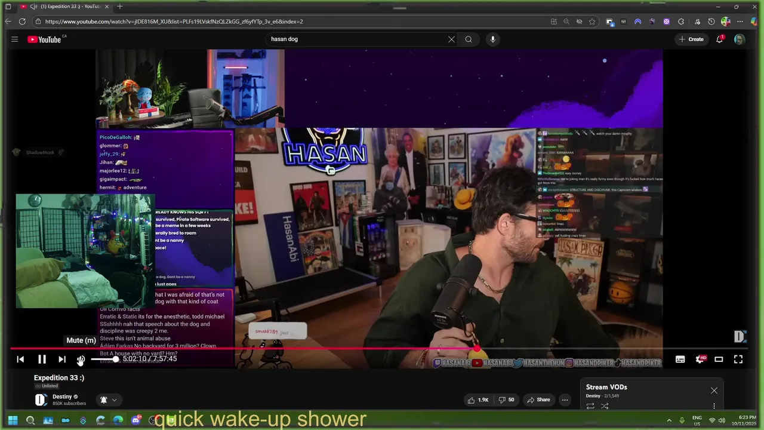
Task: Open browser settings and more menu
Action: 740,21
